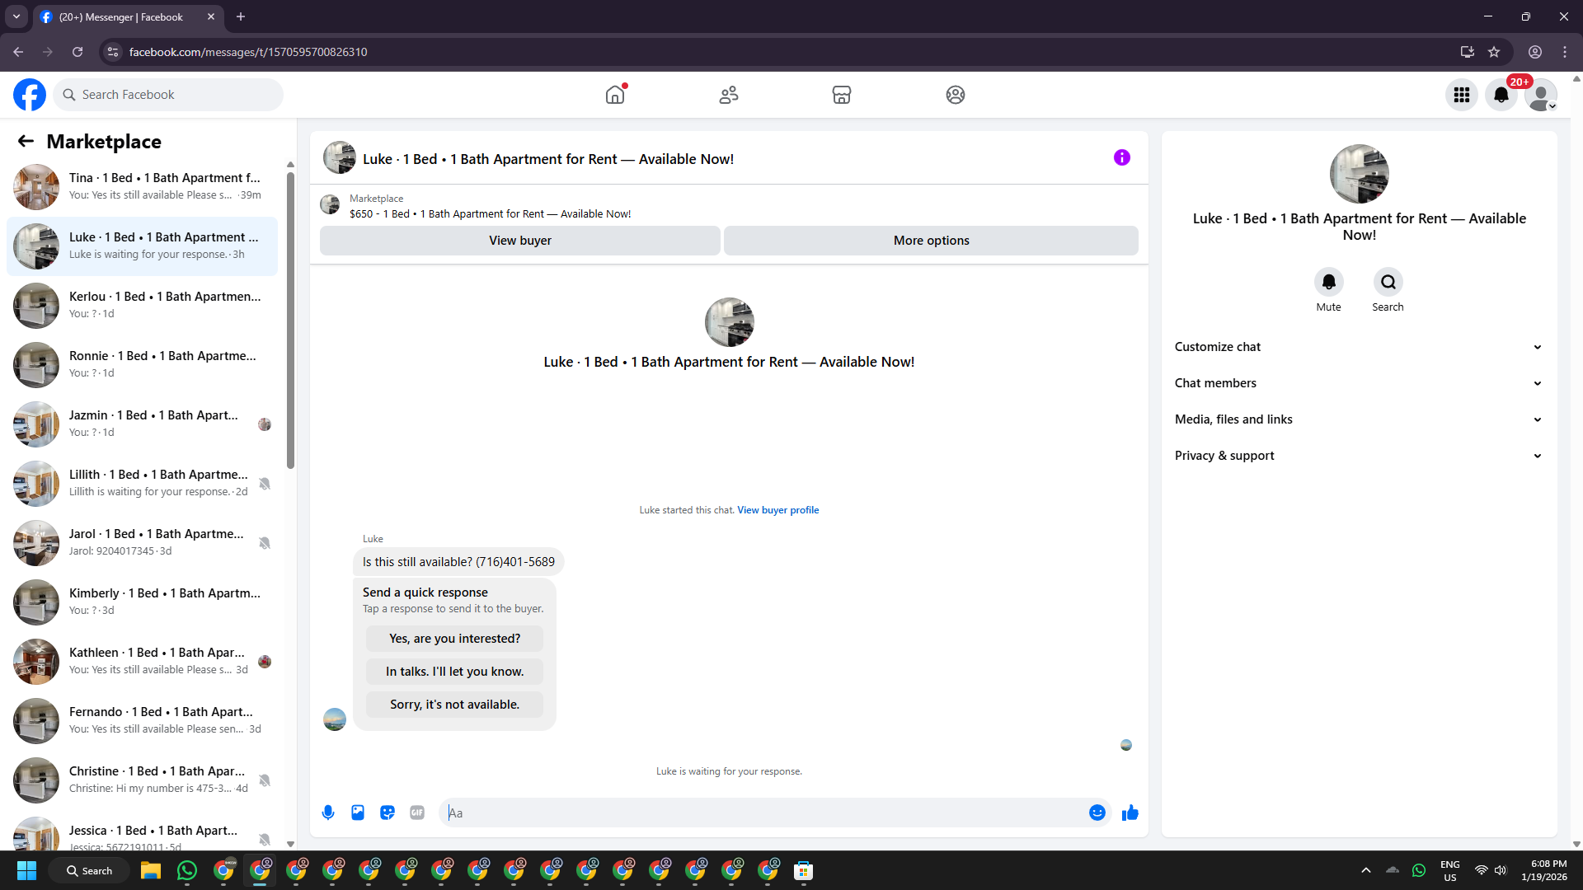Open the View buyer profile link
Image resolution: width=1583 pixels, height=890 pixels.
tap(777, 510)
